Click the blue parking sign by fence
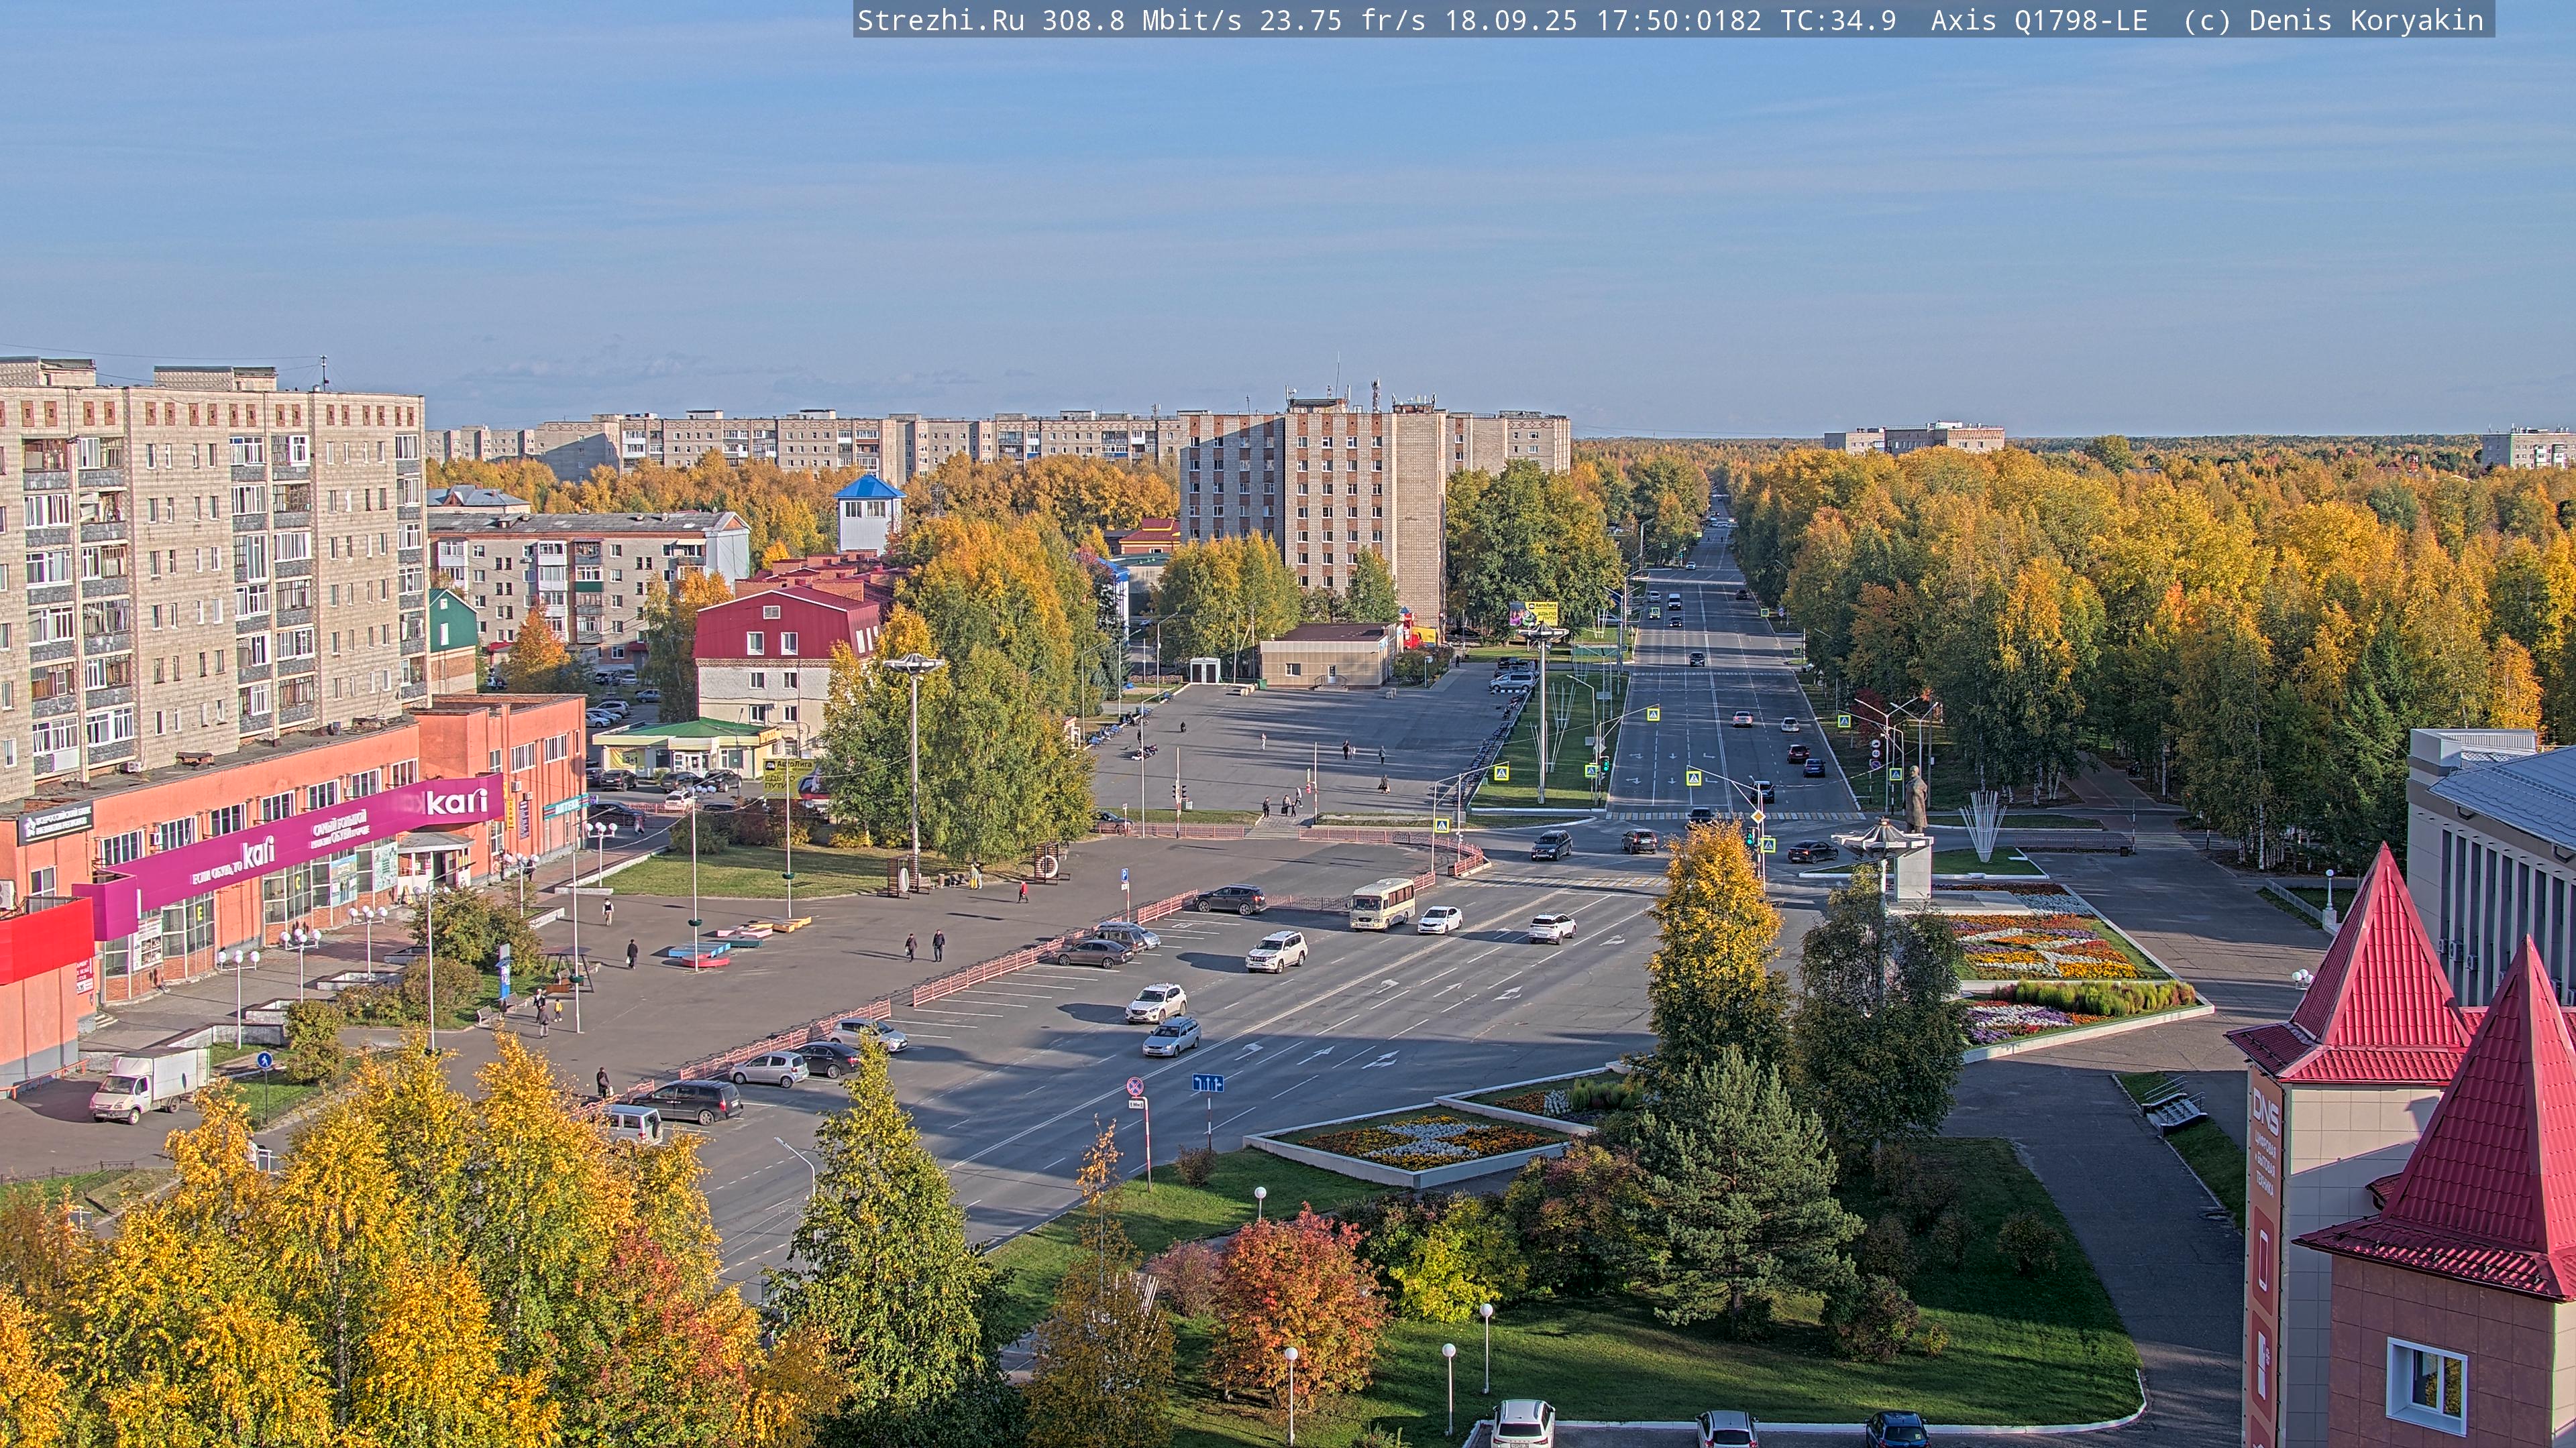The image size is (2576, 1448). click(1124, 876)
